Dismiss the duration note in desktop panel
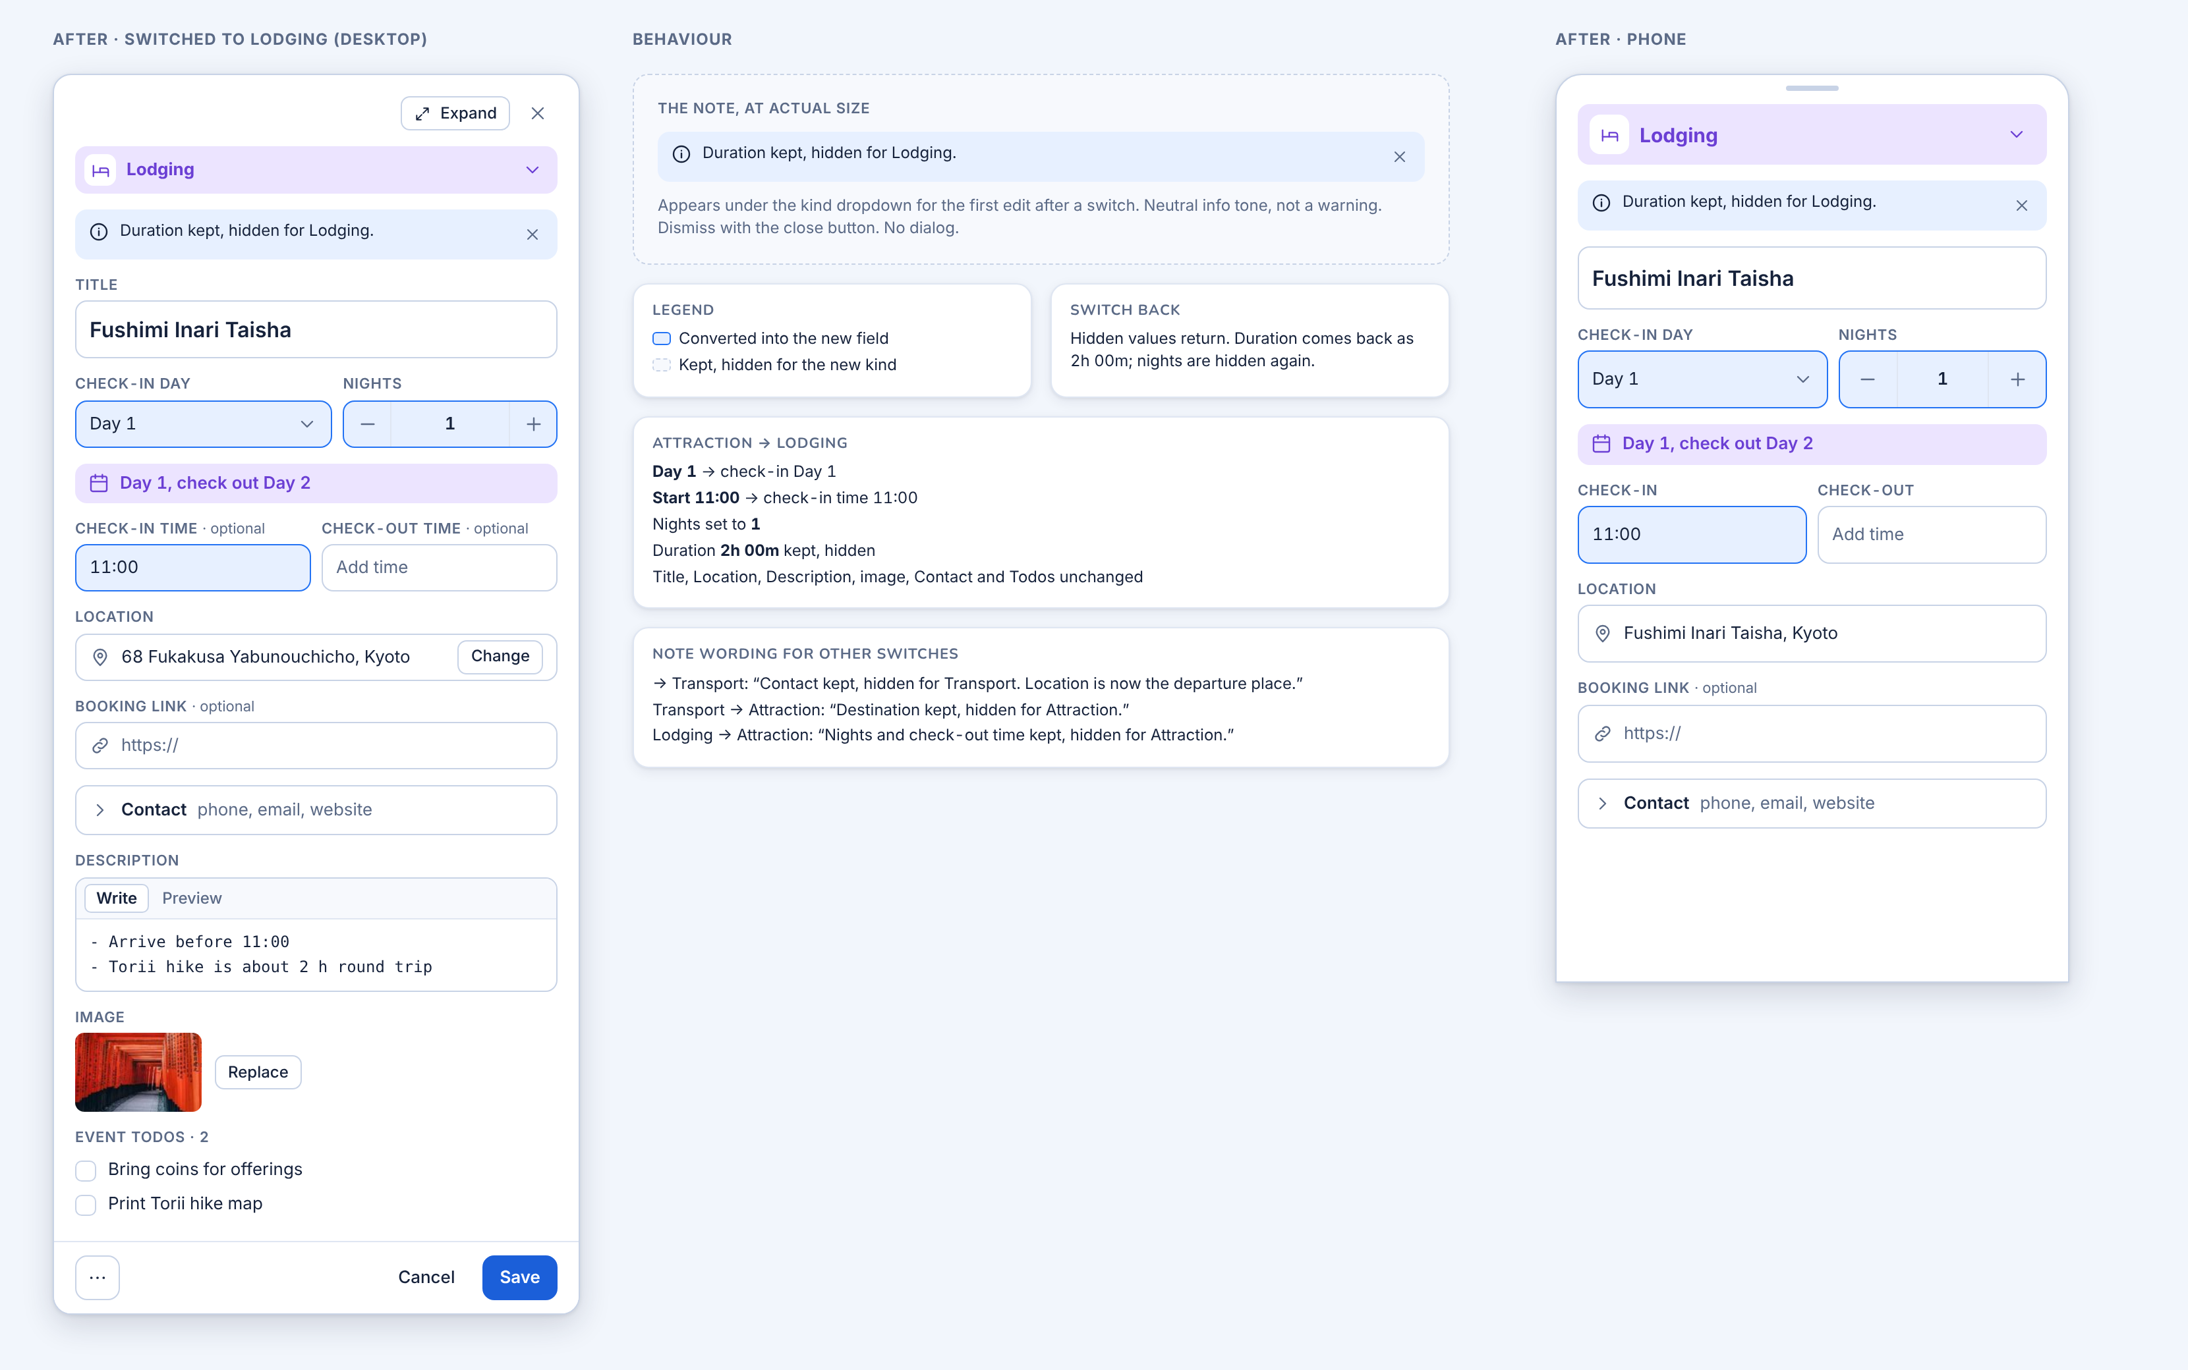The image size is (2188, 1370). coord(532,234)
